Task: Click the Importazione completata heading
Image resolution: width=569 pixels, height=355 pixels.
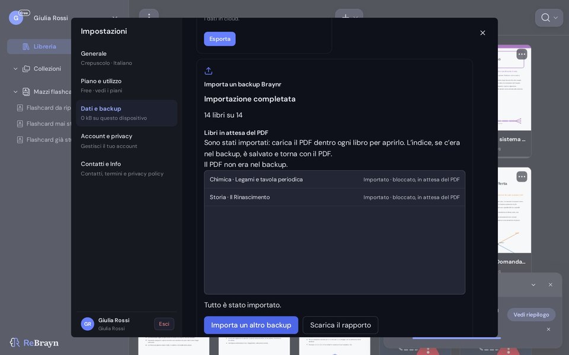Action: (x=250, y=99)
